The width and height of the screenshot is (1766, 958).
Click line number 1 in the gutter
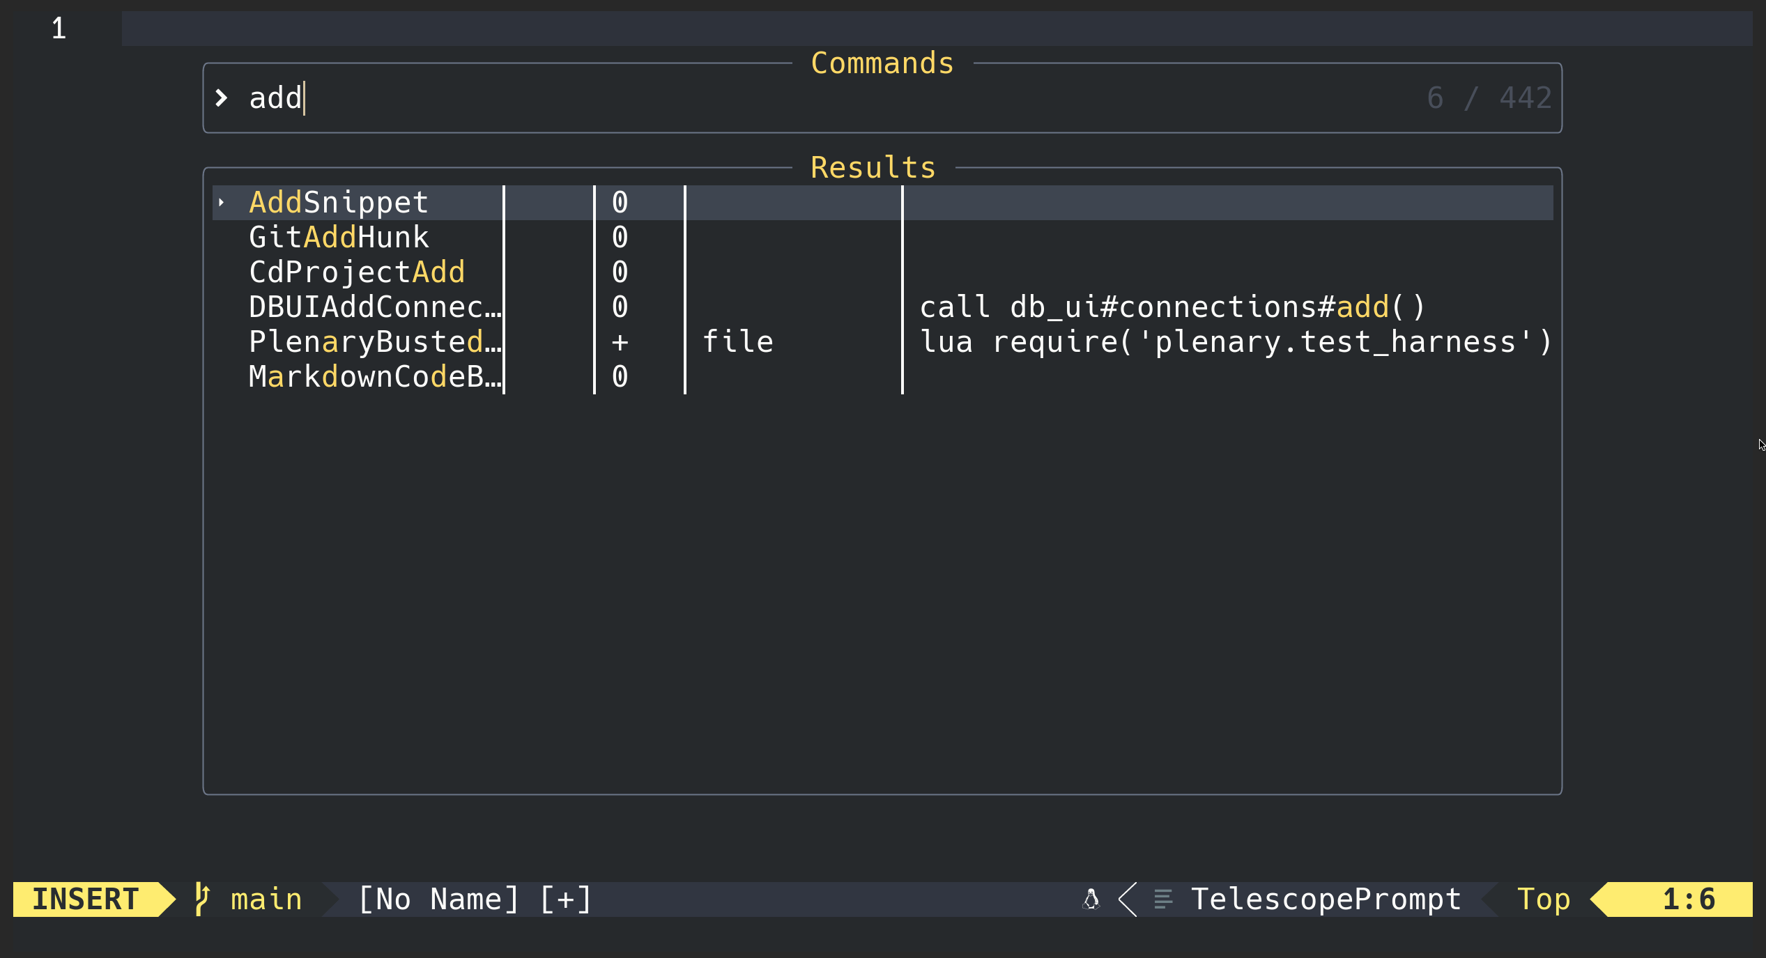point(59,29)
